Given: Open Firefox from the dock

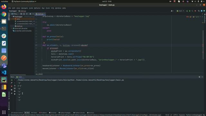Looking at the screenshot, I should pyautogui.click(x=4, y=6).
